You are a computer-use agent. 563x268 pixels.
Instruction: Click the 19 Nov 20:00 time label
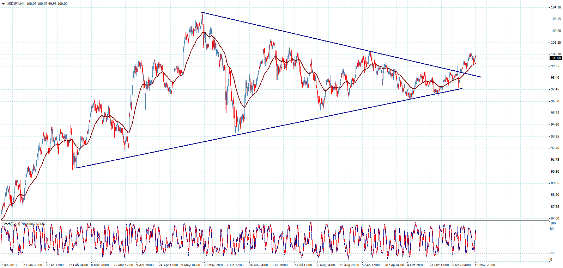pos(485,265)
